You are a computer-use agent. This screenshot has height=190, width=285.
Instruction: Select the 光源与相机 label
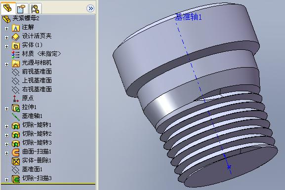pyautogui.click(x=37, y=63)
